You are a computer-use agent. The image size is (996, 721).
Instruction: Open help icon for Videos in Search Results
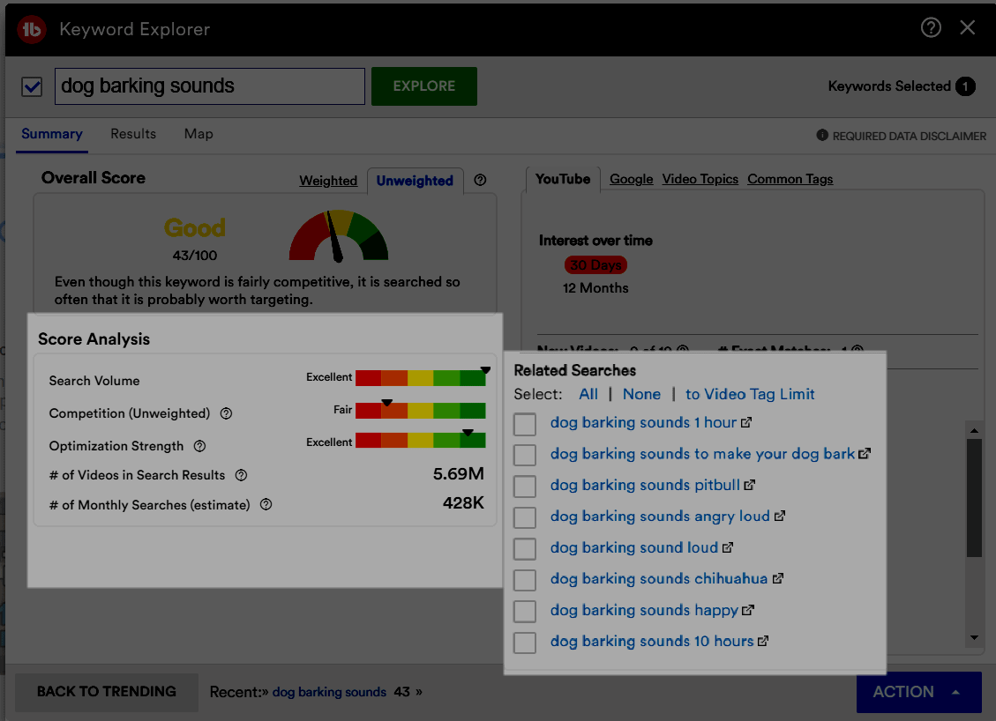pos(241,475)
